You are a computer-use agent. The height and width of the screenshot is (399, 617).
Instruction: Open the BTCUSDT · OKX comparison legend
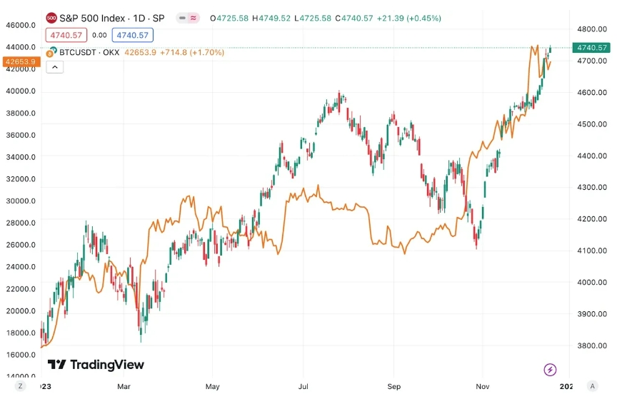pyautogui.click(x=89, y=52)
